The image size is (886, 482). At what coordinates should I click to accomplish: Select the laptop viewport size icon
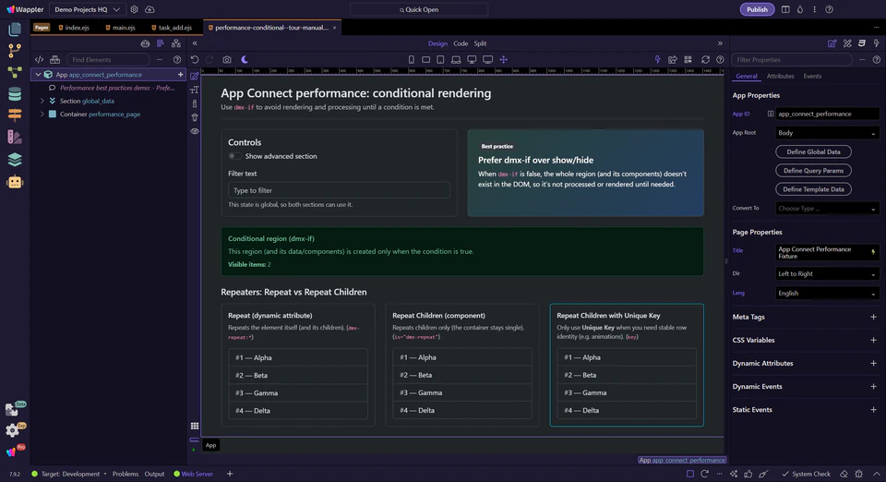point(455,59)
